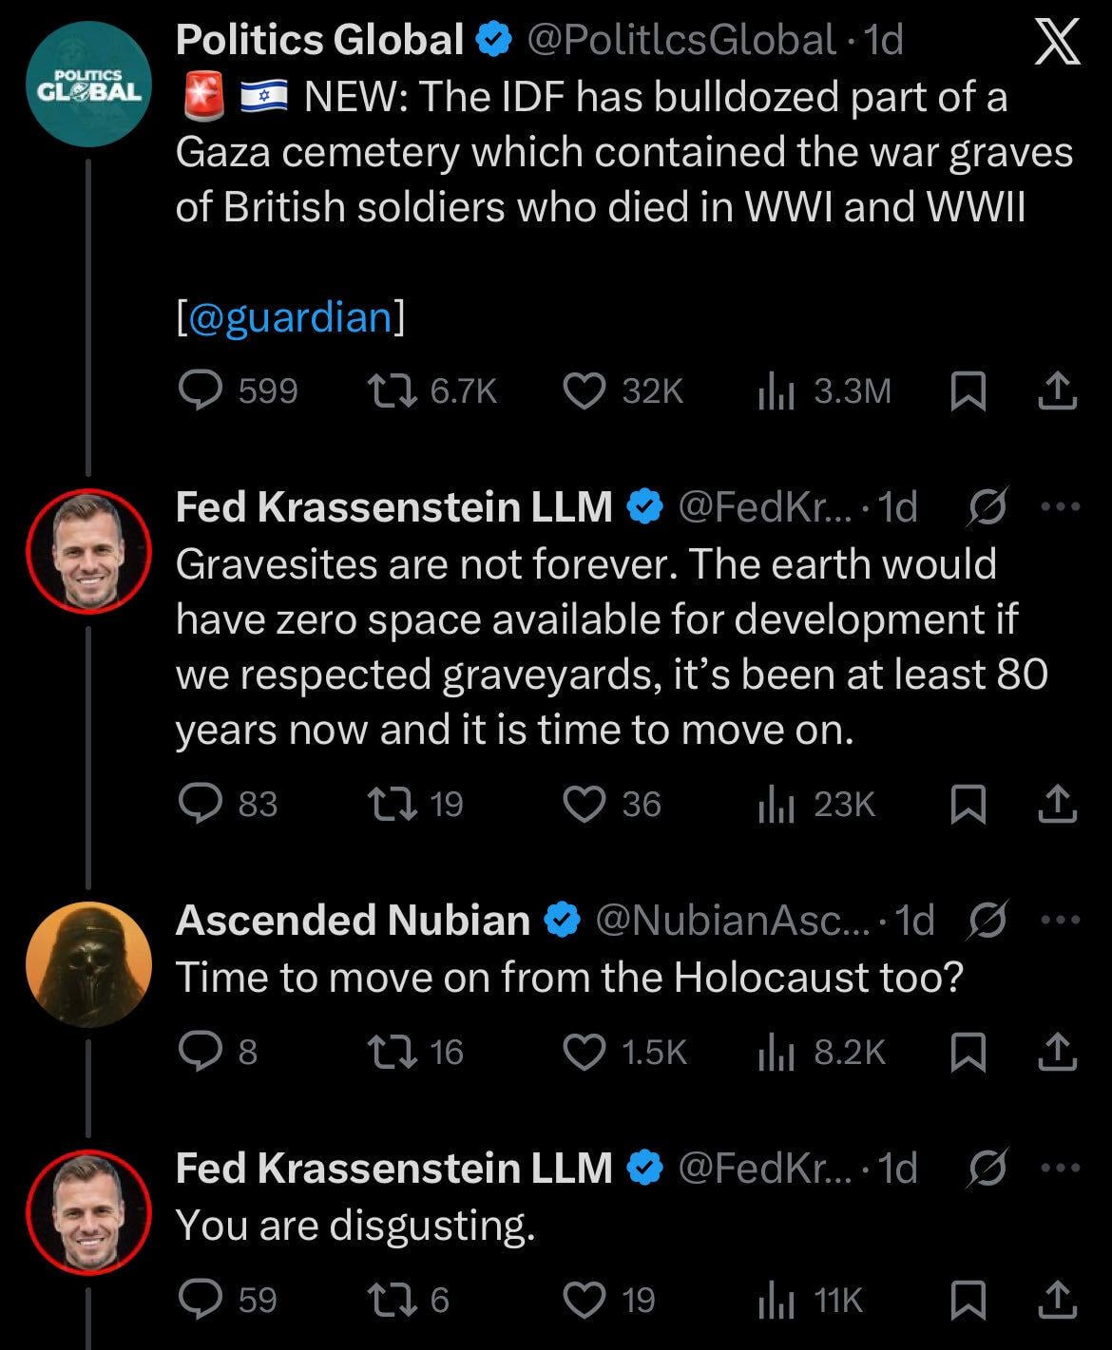Bookmark the 'Gravesites are not forever' reply
Image resolution: width=1112 pixels, height=1350 pixels.
pyautogui.click(x=968, y=805)
